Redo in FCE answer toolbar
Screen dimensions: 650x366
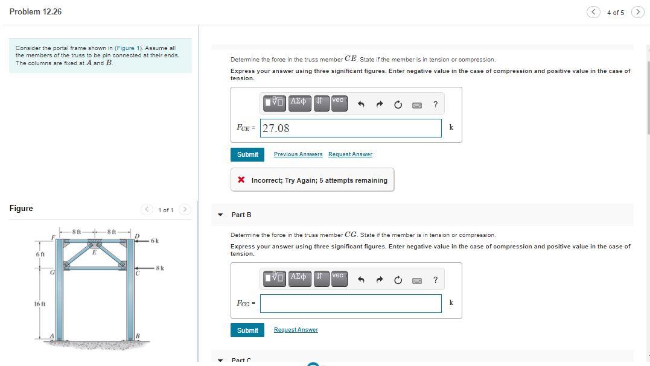379,104
